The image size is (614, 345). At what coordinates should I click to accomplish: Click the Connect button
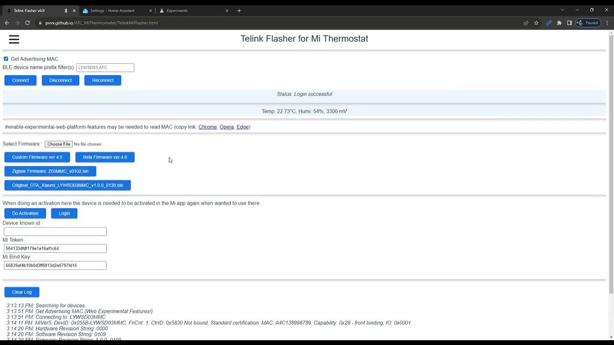[x=20, y=80]
